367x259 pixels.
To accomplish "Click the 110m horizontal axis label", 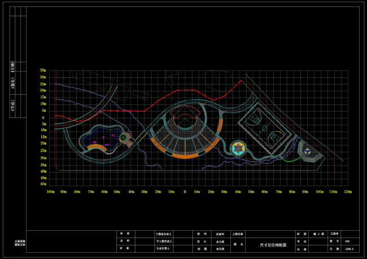I will coord(333,192).
